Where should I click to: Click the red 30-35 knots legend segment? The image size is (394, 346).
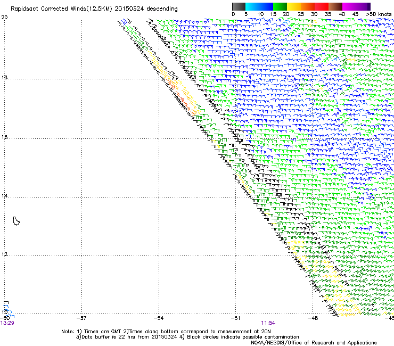click(322, 6)
